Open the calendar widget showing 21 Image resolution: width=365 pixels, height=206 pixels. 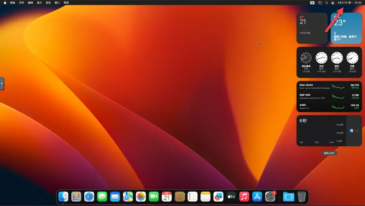[x=312, y=28]
